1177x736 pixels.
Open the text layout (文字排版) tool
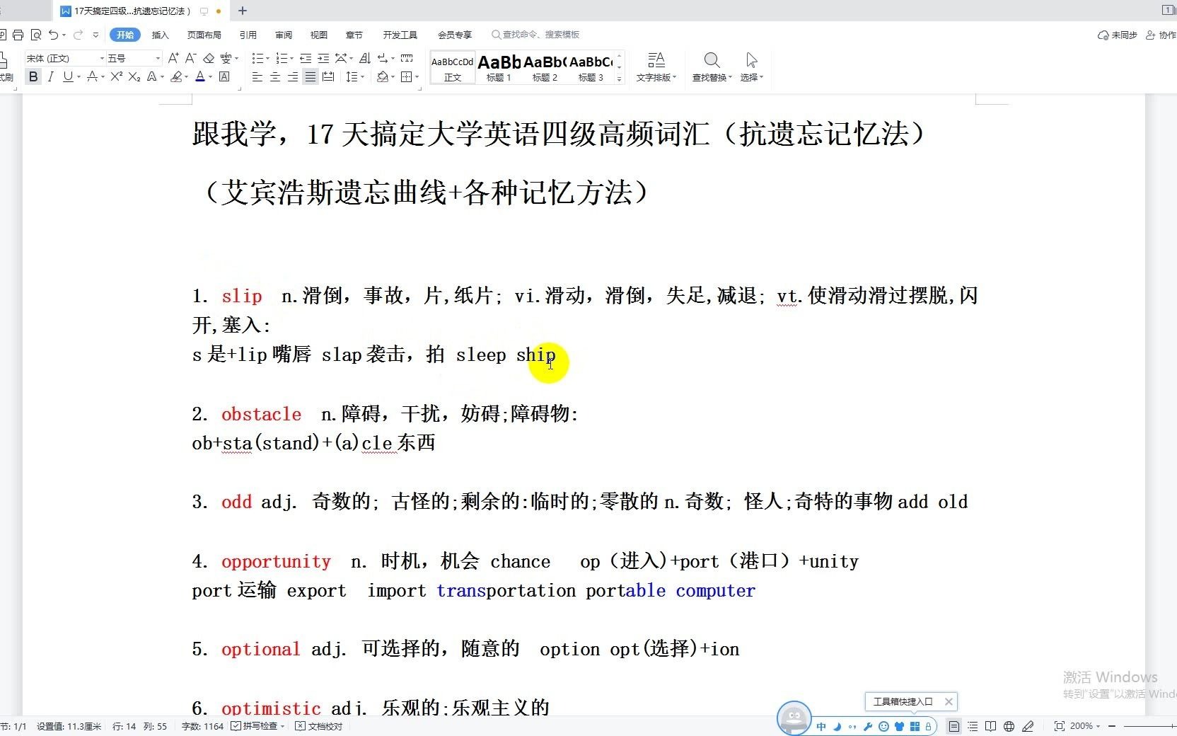(656, 67)
